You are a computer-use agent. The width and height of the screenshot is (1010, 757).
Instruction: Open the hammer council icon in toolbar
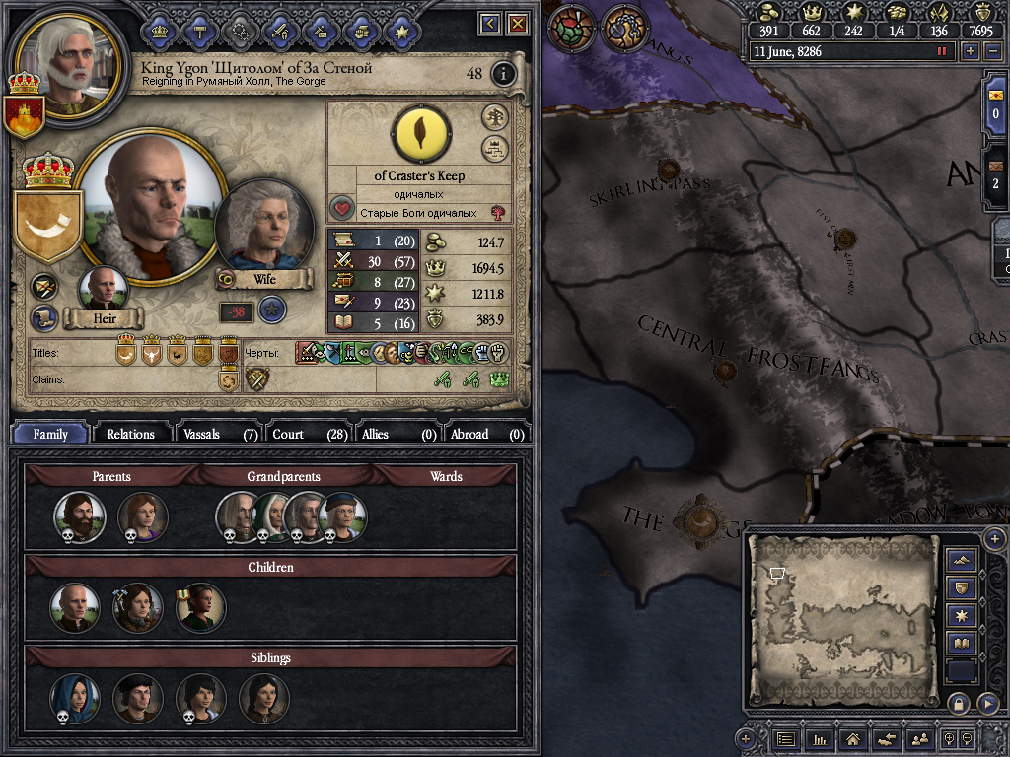tap(199, 31)
